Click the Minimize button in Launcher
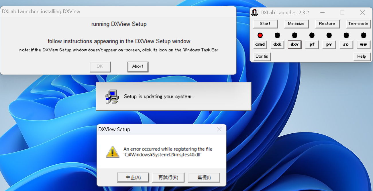 [x=296, y=24]
